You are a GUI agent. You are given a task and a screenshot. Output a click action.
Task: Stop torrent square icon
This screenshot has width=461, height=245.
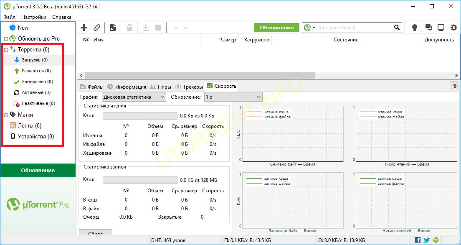(x=158, y=28)
